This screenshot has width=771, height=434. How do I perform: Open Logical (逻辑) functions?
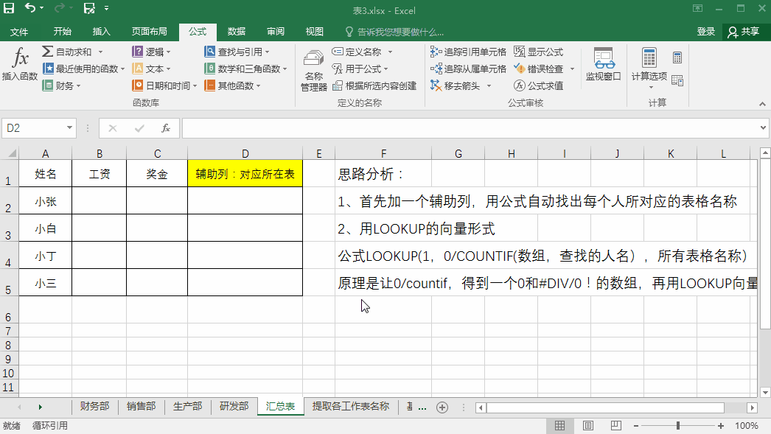[x=151, y=52]
